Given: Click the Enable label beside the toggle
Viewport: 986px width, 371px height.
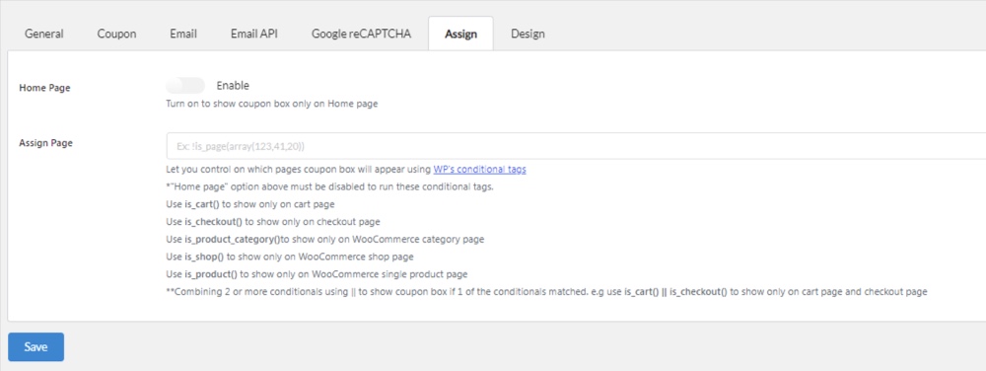Looking at the screenshot, I should pyautogui.click(x=233, y=86).
